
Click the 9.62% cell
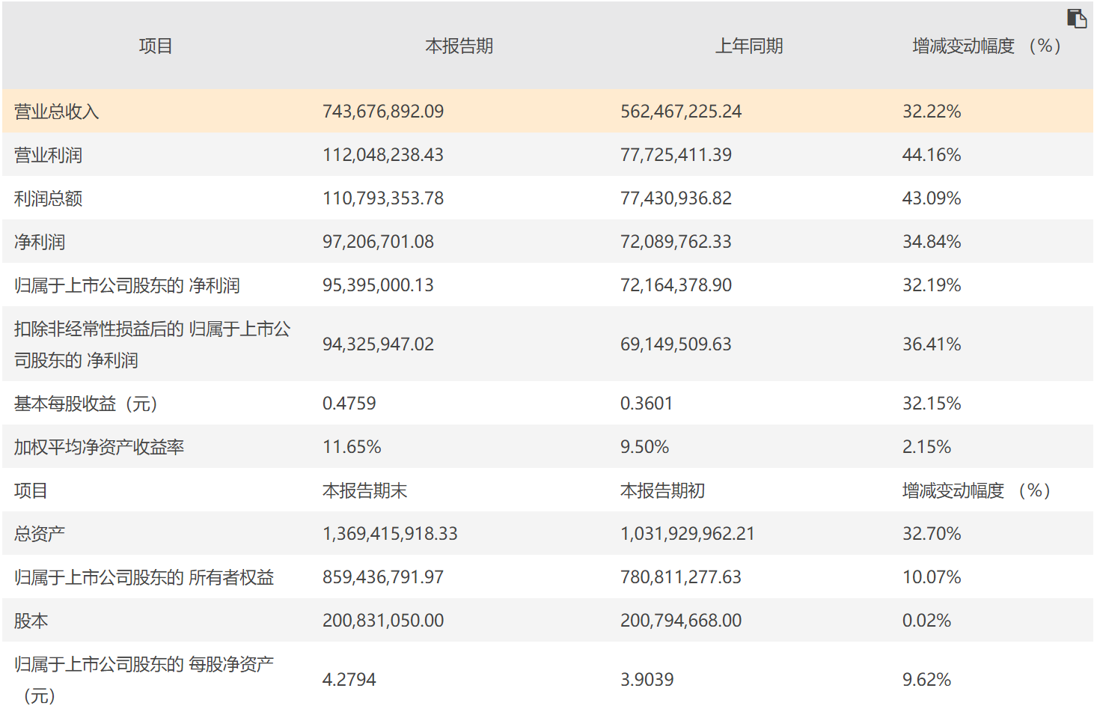click(x=926, y=680)
